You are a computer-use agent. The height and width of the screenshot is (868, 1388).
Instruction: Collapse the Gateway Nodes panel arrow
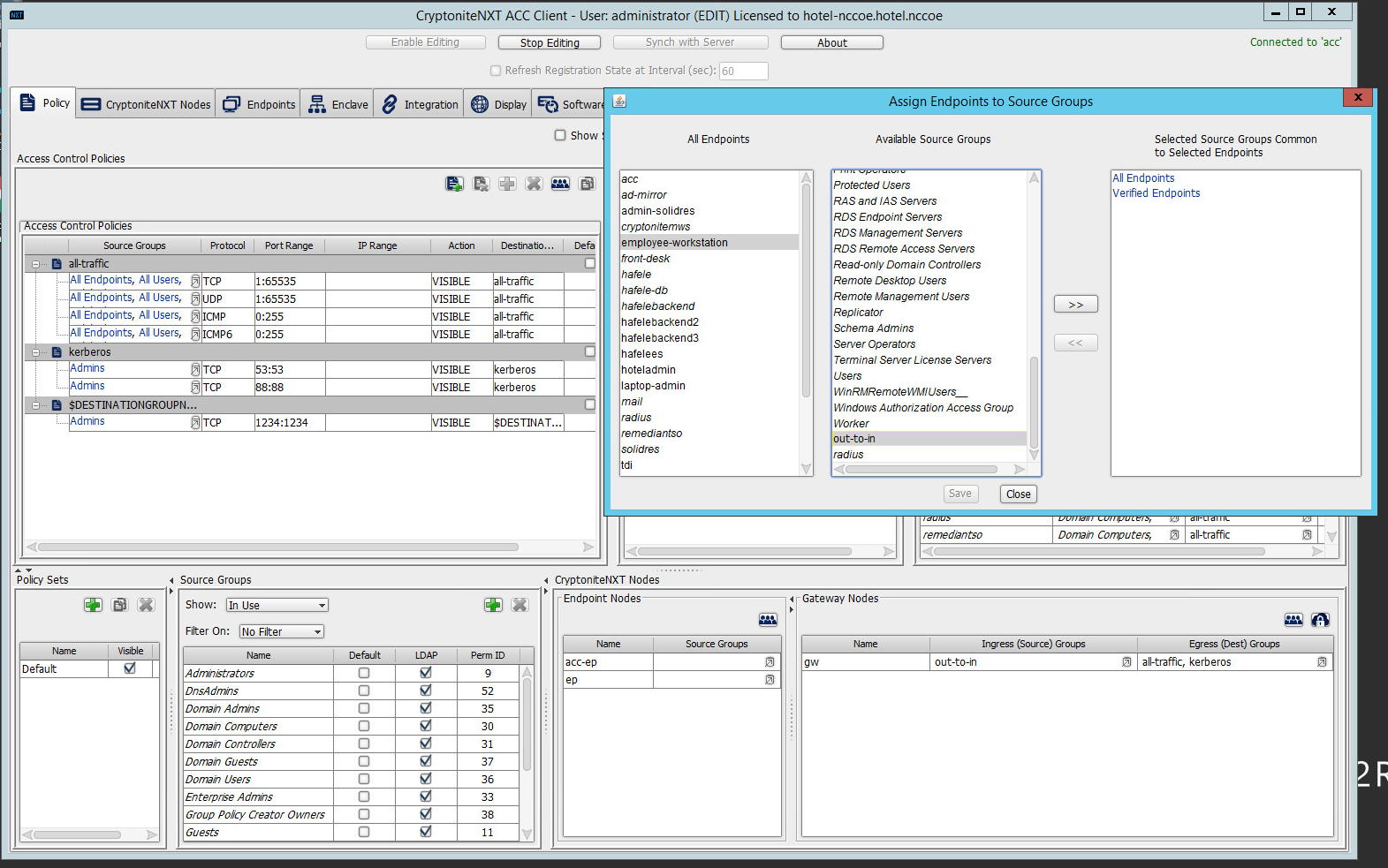pyautogui.click(x=793, y=600)
